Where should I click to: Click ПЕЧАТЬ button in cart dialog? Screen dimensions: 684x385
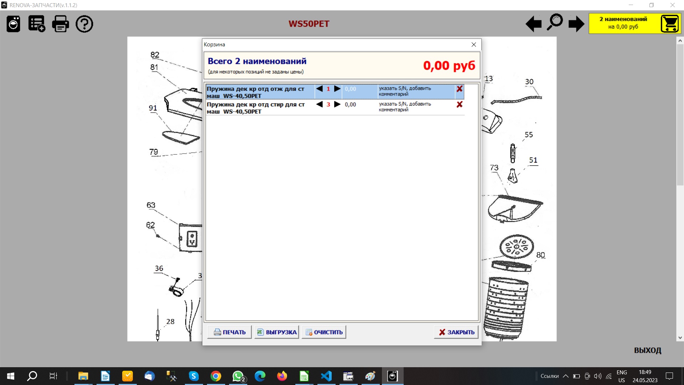[x=229, y=332]
